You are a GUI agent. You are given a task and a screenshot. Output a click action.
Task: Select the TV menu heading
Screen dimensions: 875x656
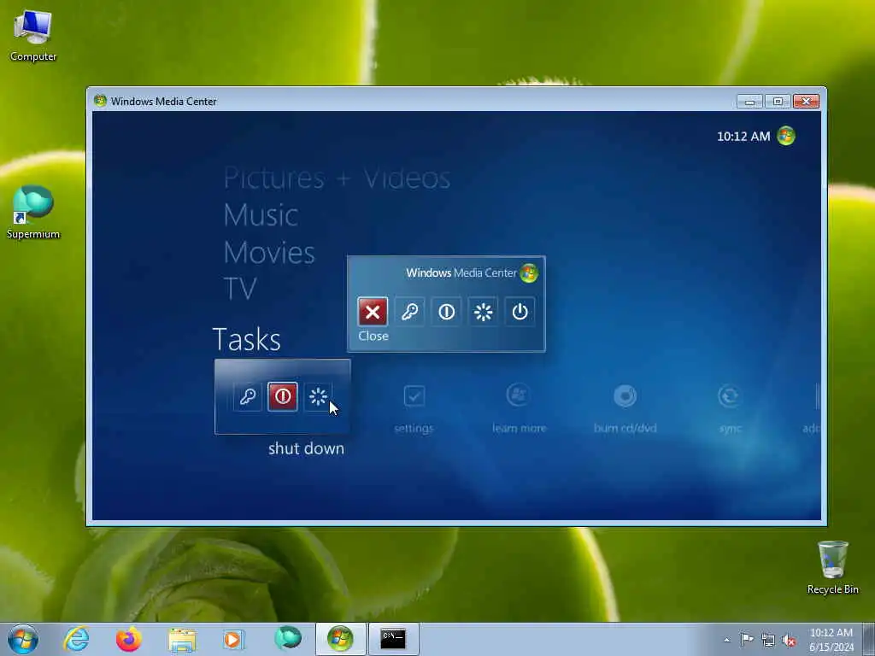[x=240, y=289]
